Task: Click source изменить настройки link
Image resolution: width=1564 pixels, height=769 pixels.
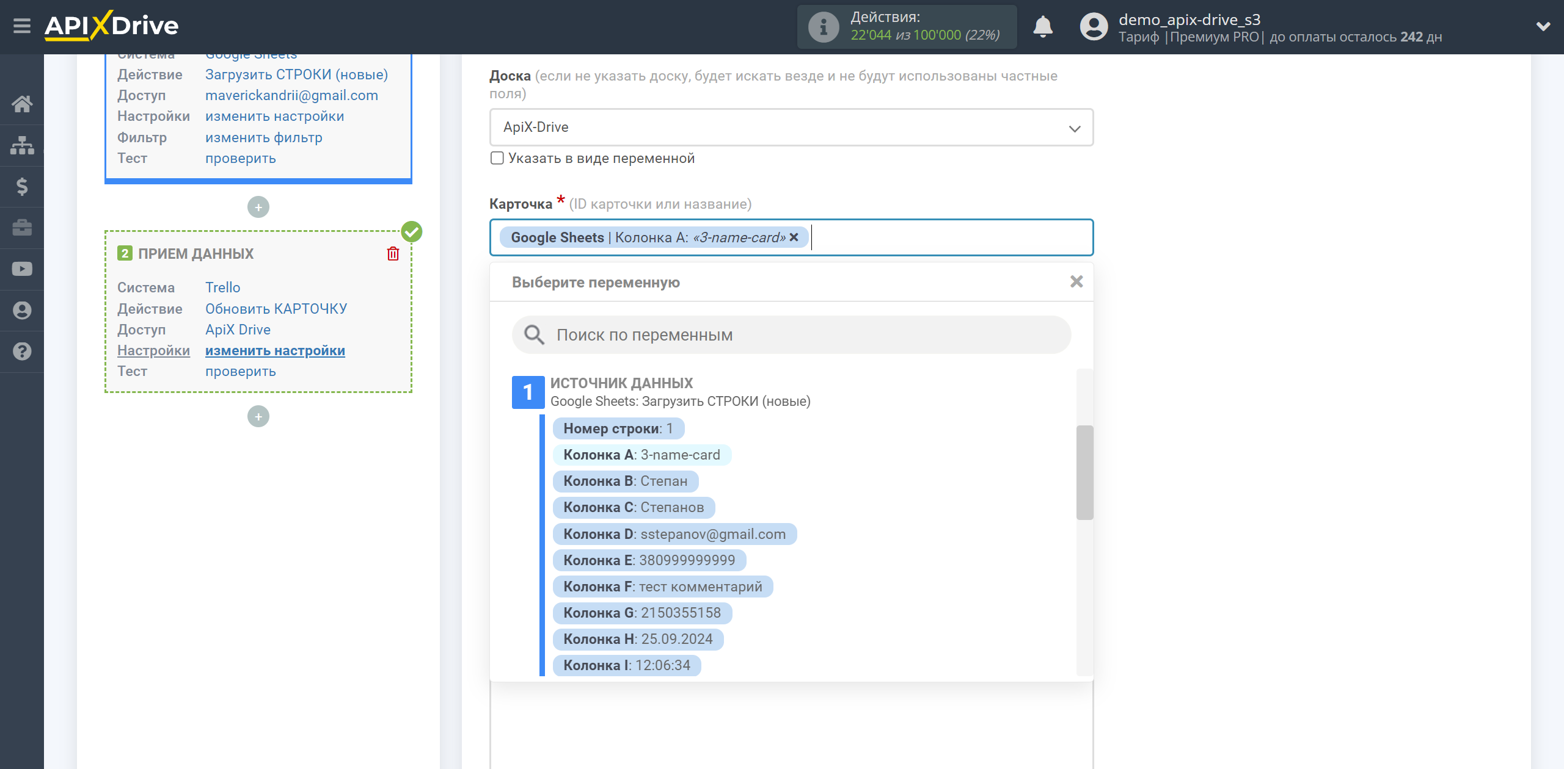Action: coord(274,116)
